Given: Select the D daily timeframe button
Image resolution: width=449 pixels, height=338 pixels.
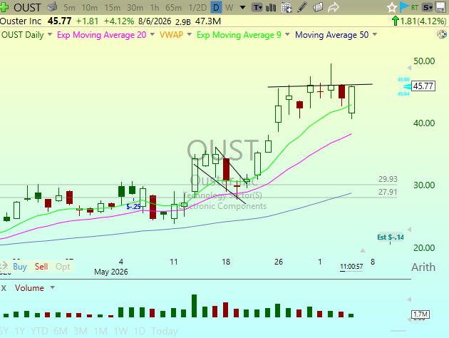Looking at the screenshot, I should 216,7.
